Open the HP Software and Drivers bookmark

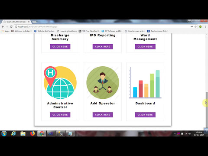tap(112, 31)
